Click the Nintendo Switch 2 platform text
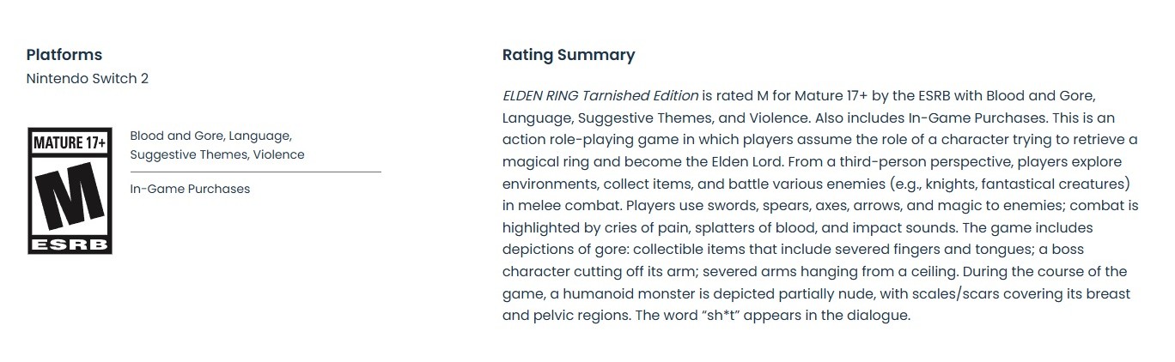The image size is (1175, 362). [88, 79]
